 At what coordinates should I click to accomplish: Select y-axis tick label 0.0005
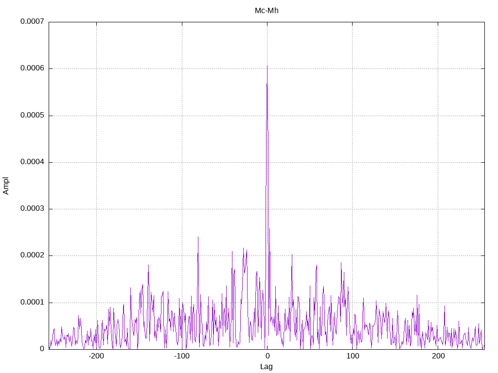(x=33, y=115)
